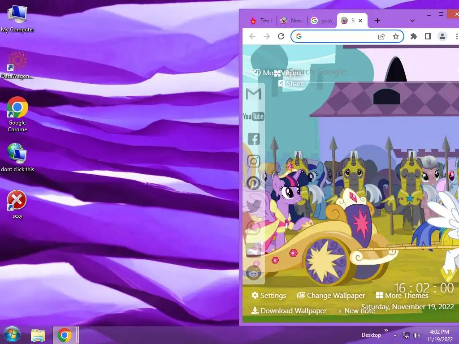Close the active Chrome tab
Image resolution: width=459 pixels, height=344 pixels.
(x=360, y=21)
